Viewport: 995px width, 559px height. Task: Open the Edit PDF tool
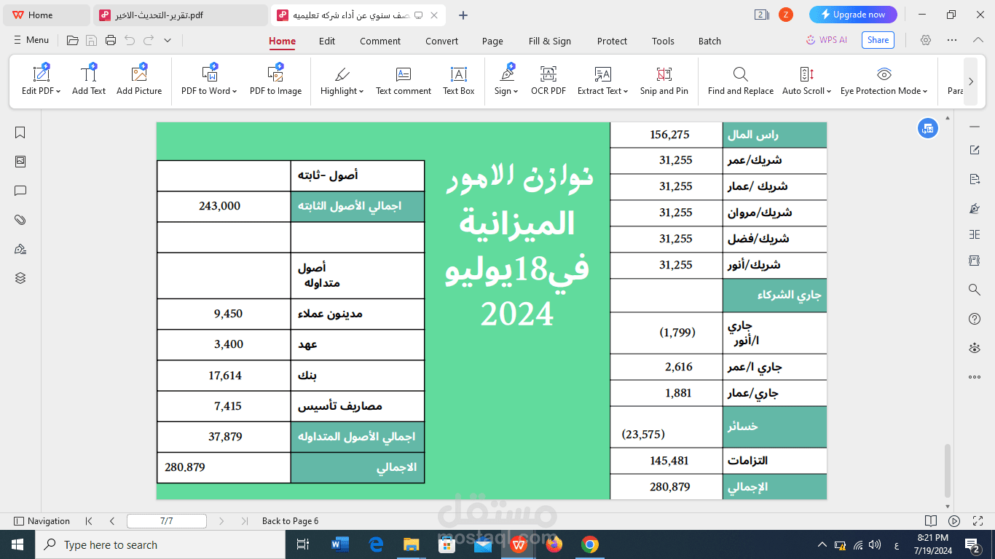(41, 80)
